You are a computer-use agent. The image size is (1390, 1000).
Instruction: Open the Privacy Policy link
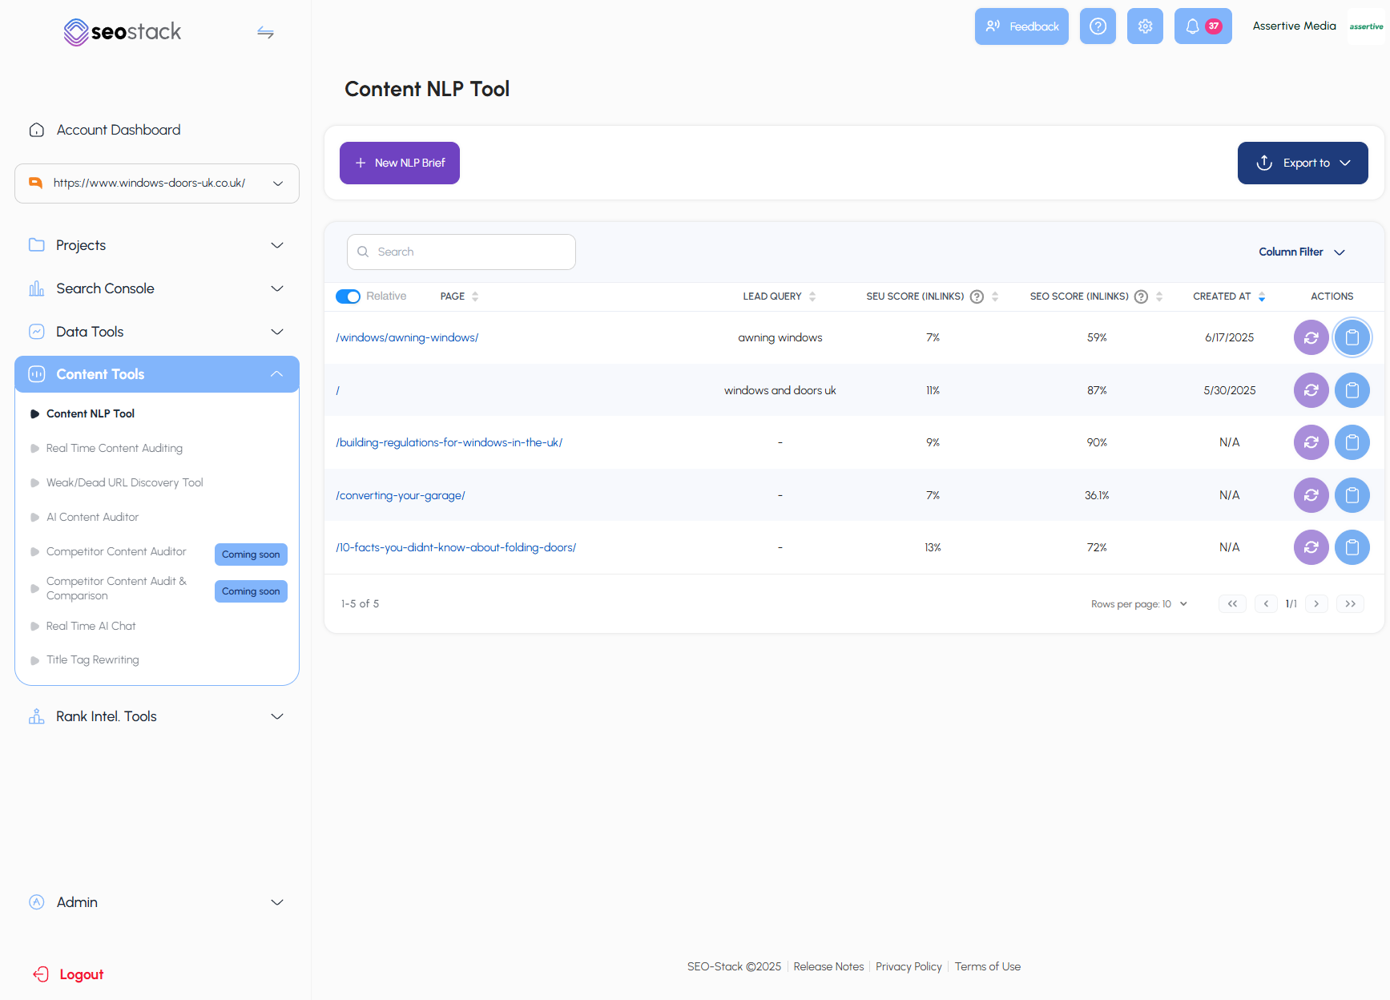pos(909,966)
